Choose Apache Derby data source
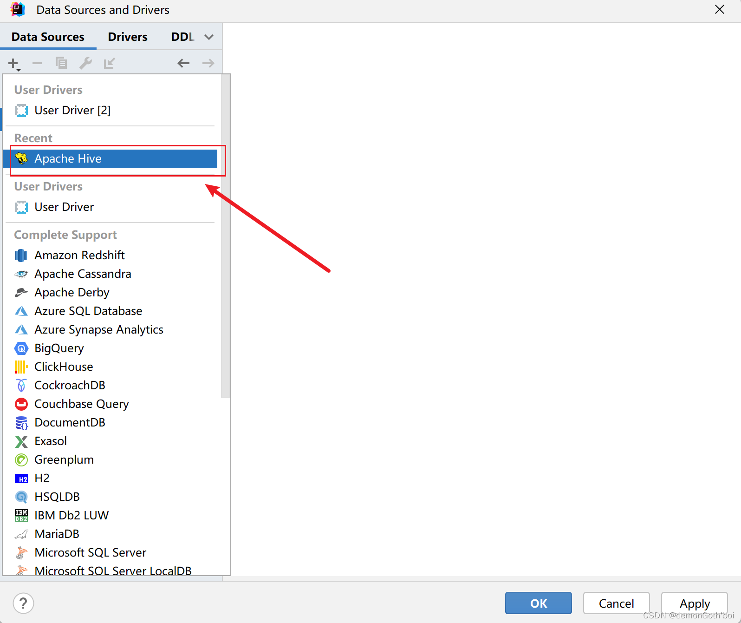 coord(110,292)
